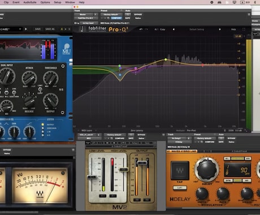Click SAVE AS in the MU compressor toolbar
Image resolution: width=260 pixels, height=215 pixels.
(x=50, y=29)
